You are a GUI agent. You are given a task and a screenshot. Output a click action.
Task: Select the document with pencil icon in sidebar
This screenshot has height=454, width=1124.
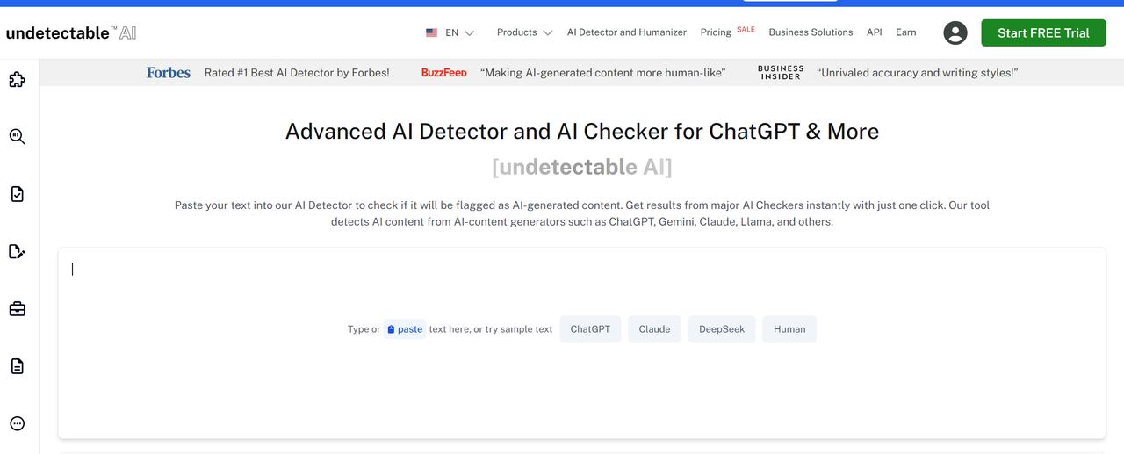point(17,252)
